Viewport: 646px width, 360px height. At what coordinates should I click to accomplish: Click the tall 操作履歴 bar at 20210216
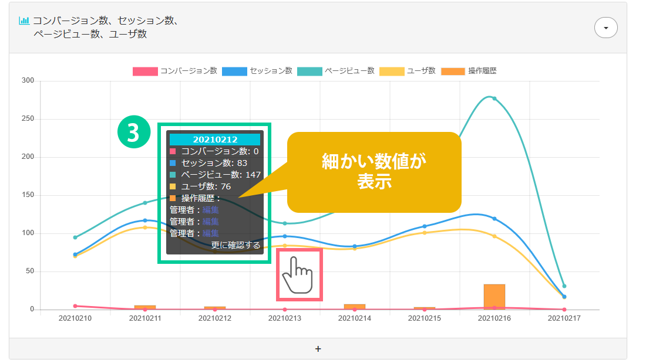coord(494,296)
